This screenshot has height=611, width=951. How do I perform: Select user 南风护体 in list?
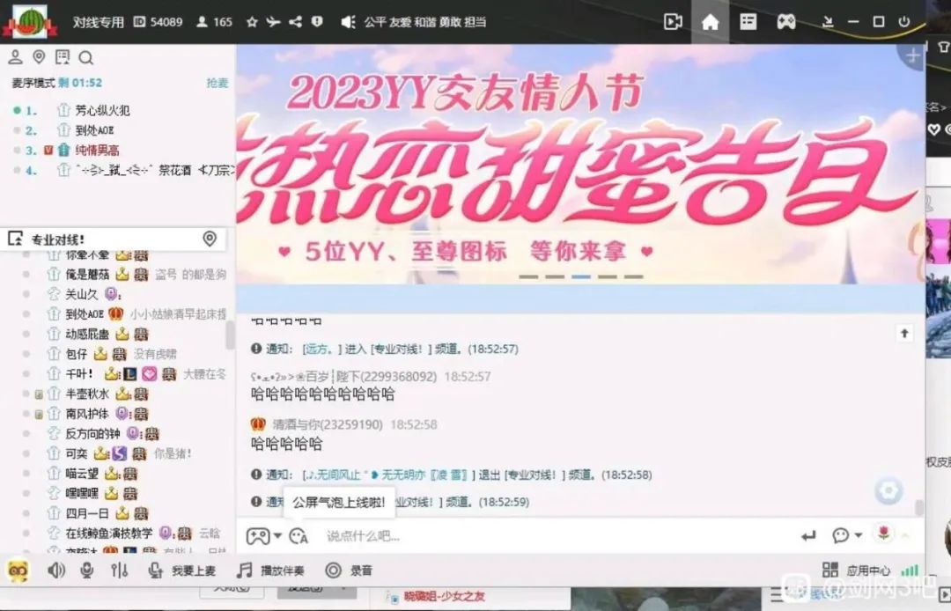[87, 414]
